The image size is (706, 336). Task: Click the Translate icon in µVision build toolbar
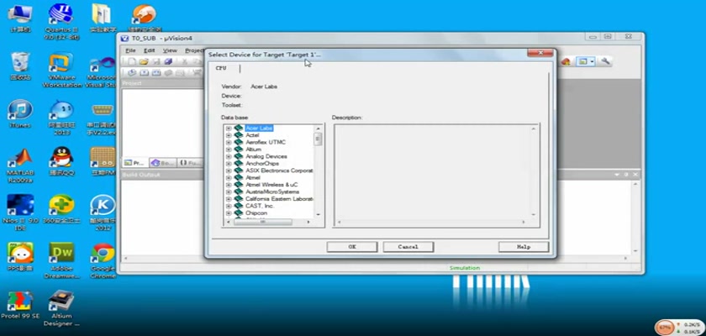[x=132, y=72]
